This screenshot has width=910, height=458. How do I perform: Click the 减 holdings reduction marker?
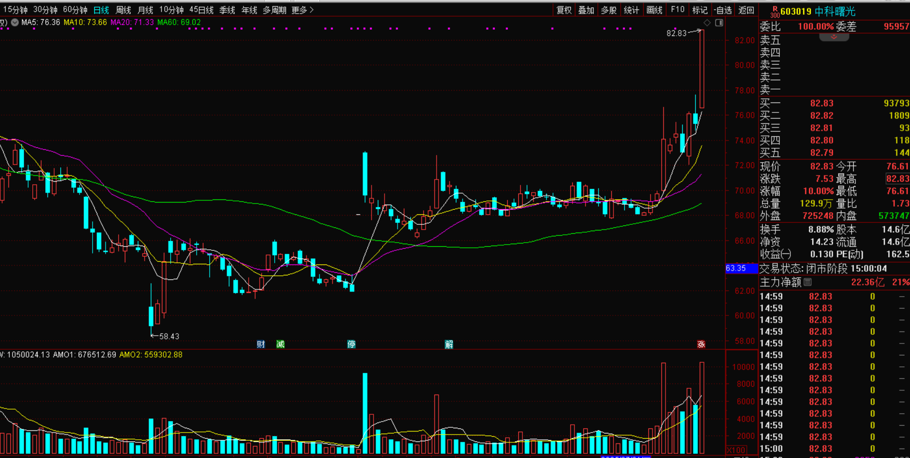280,344
